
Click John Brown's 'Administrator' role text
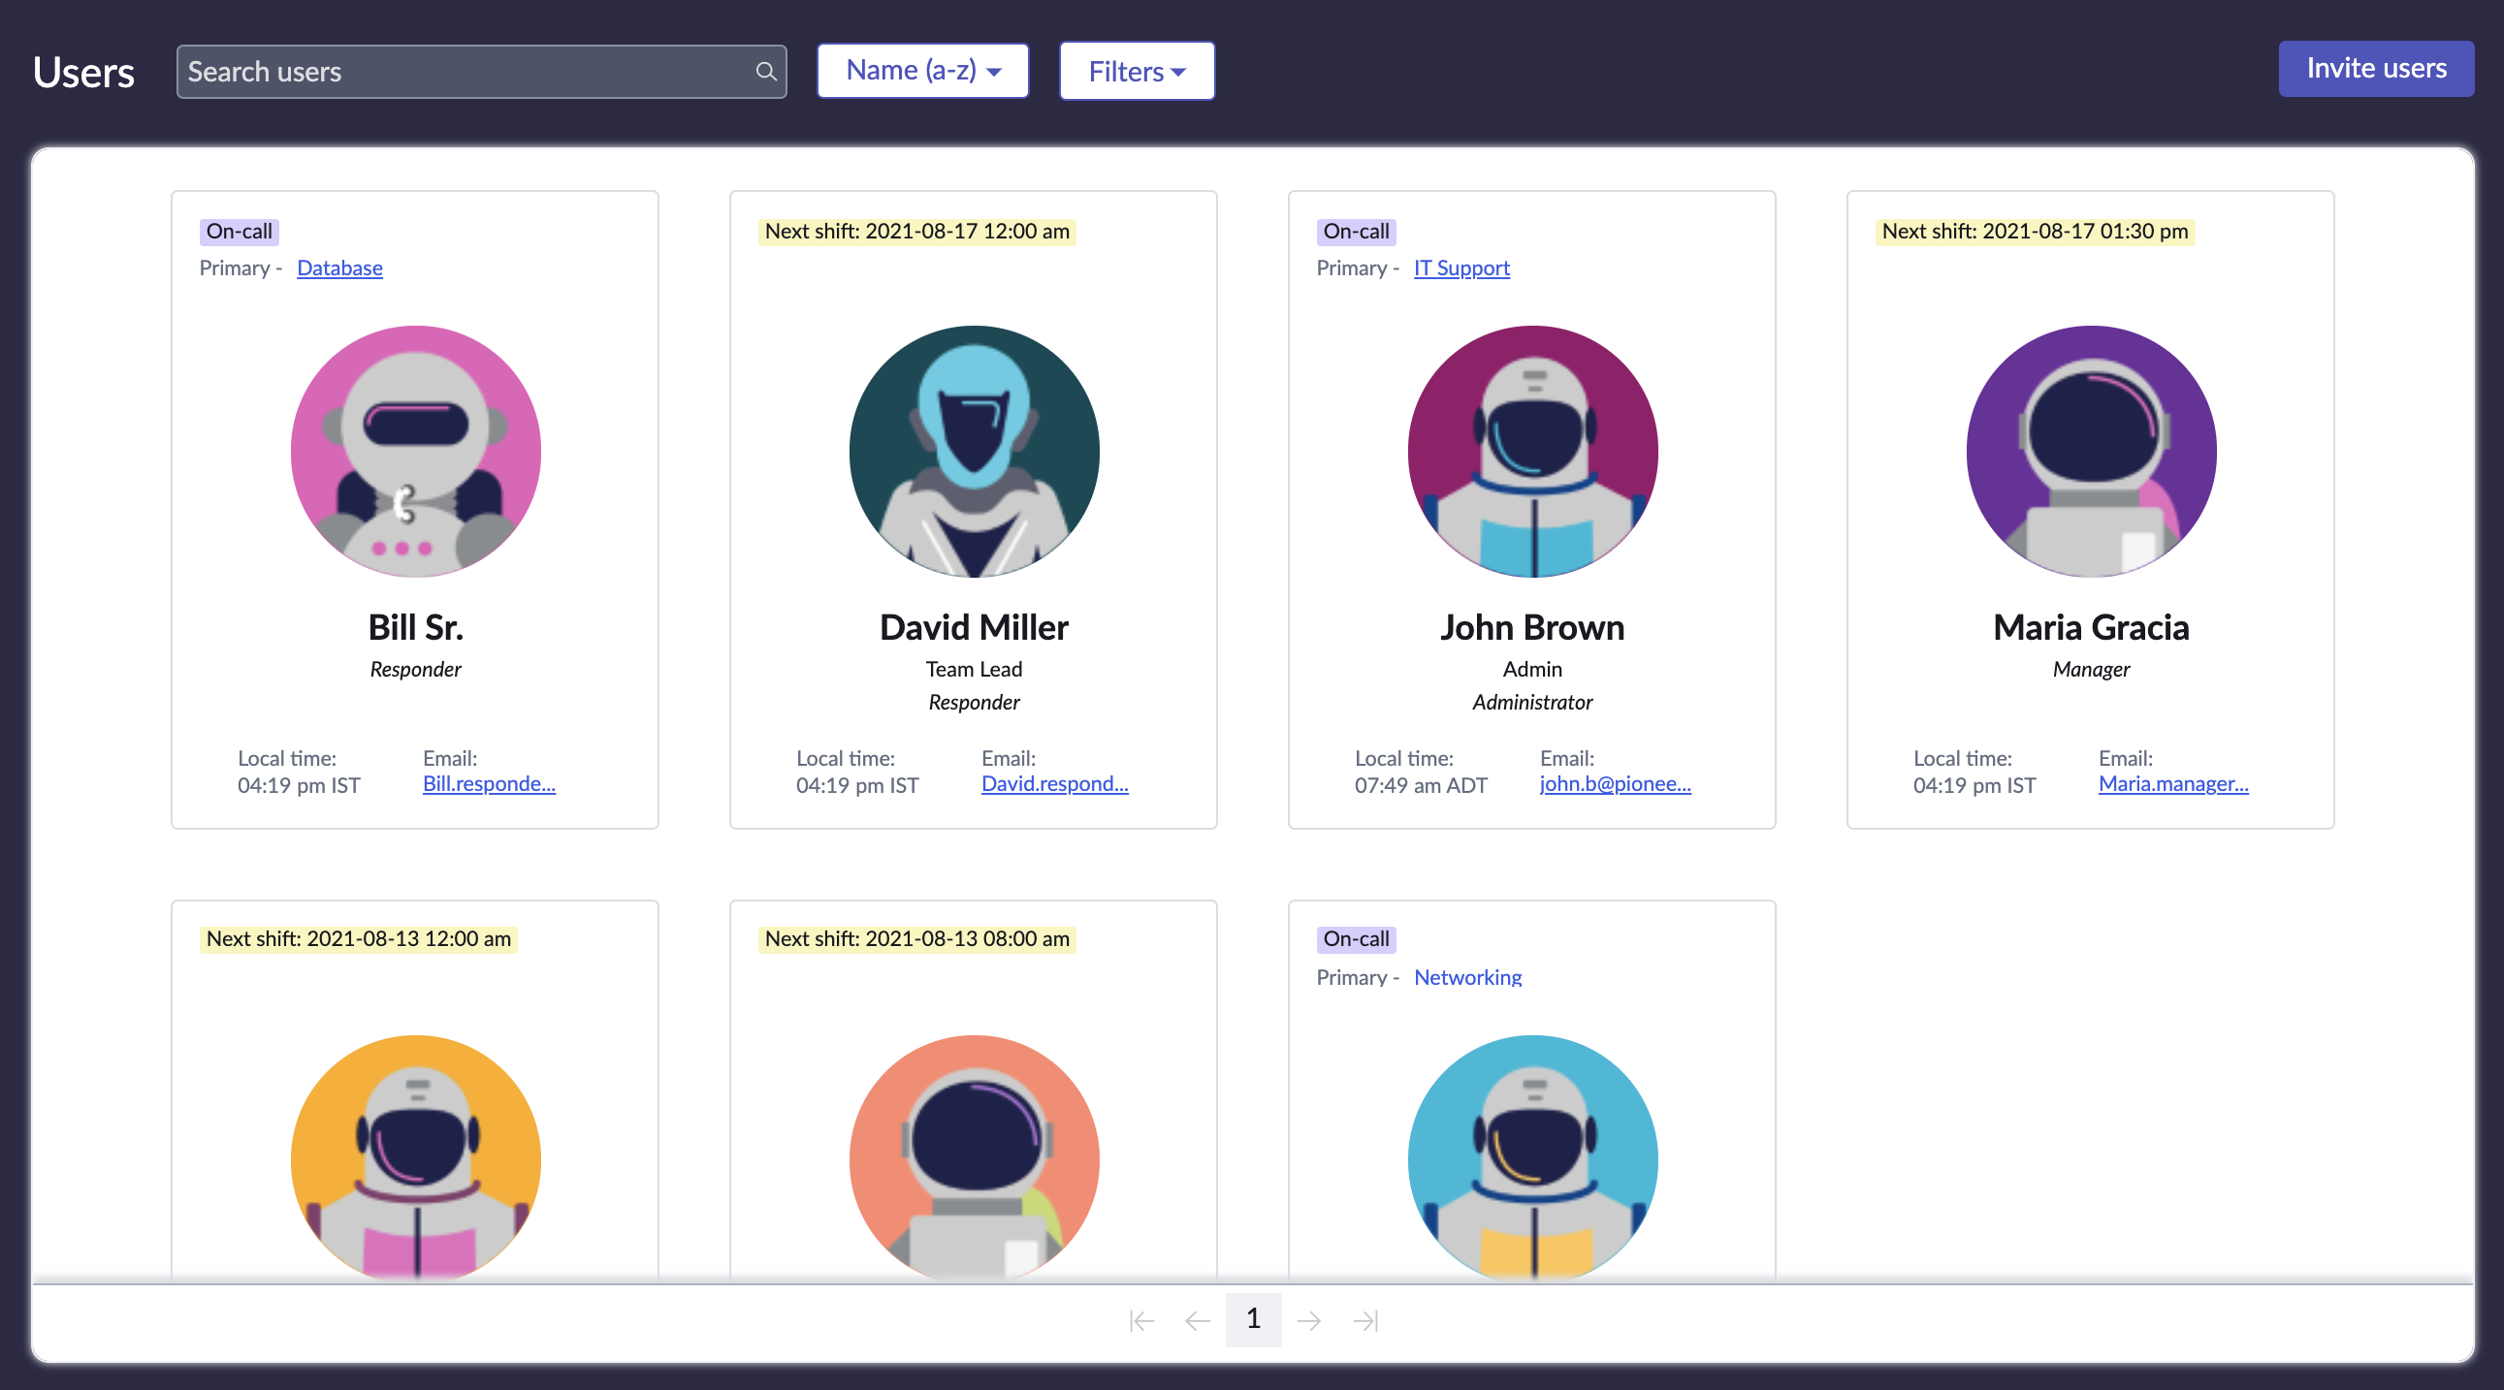point(1532,703)
